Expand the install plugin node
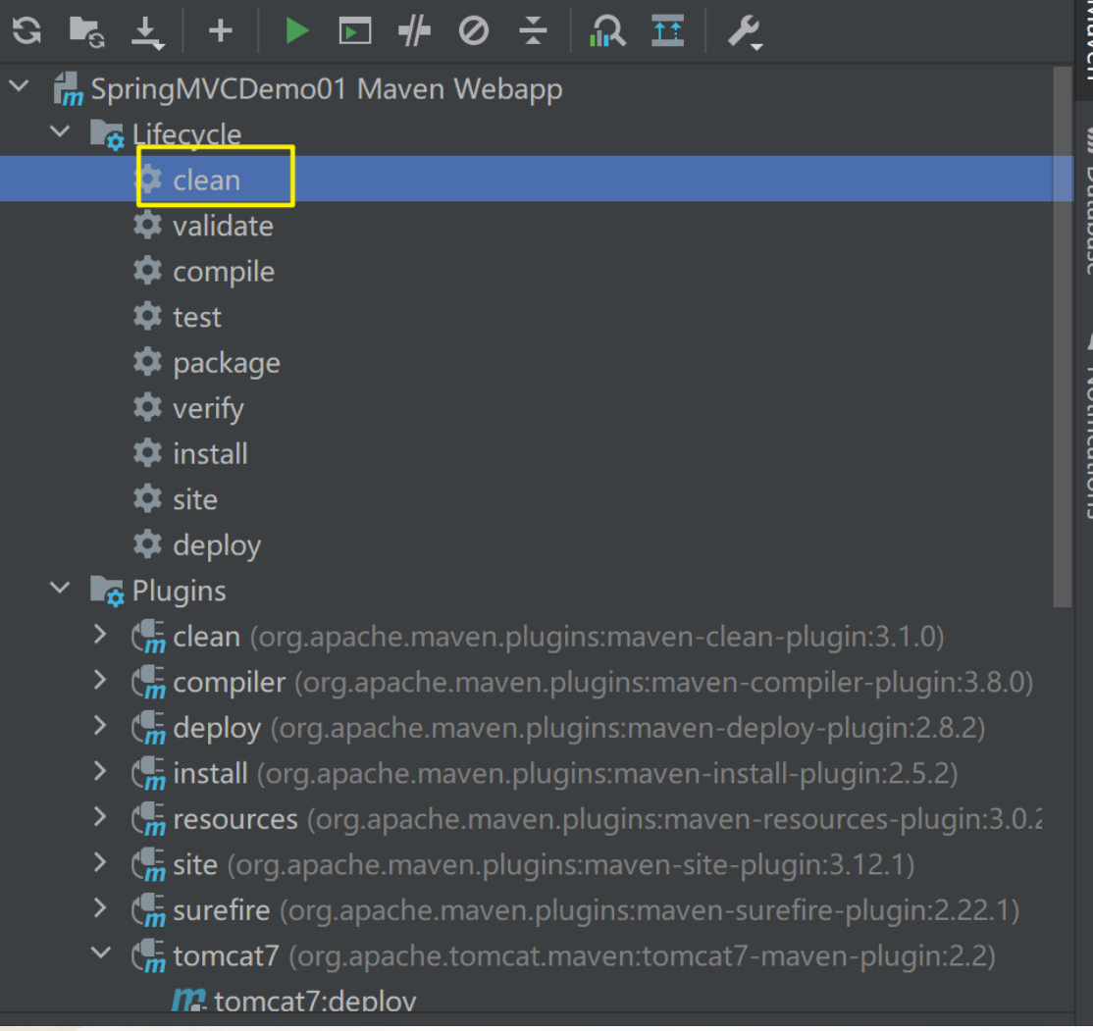 pyautogui.click(x=100, y=770)
